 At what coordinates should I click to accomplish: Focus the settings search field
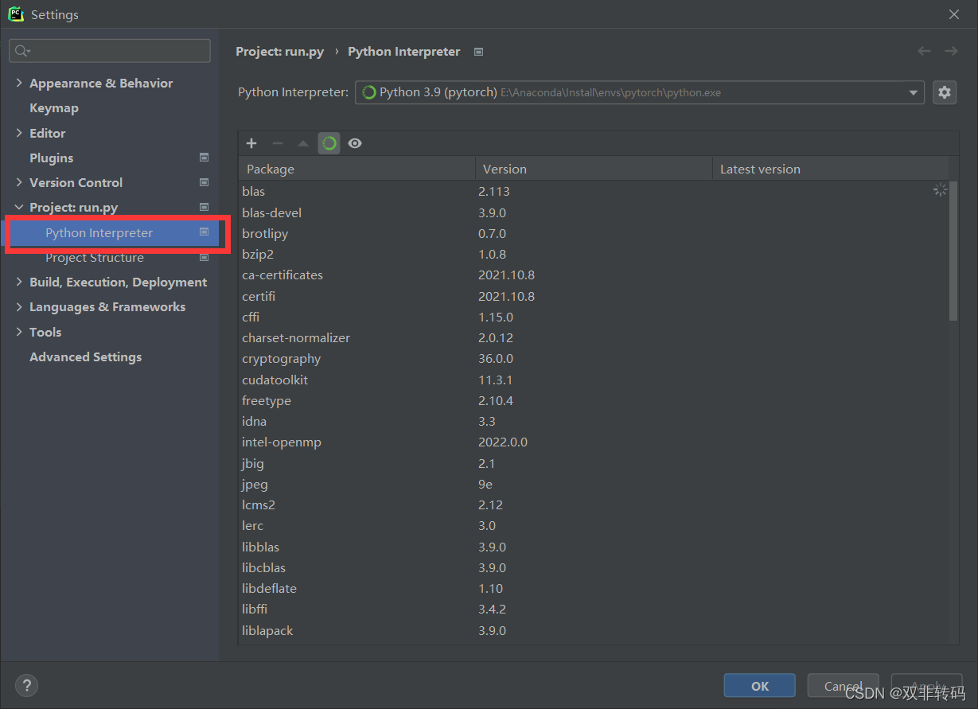(x=110, y=51)
